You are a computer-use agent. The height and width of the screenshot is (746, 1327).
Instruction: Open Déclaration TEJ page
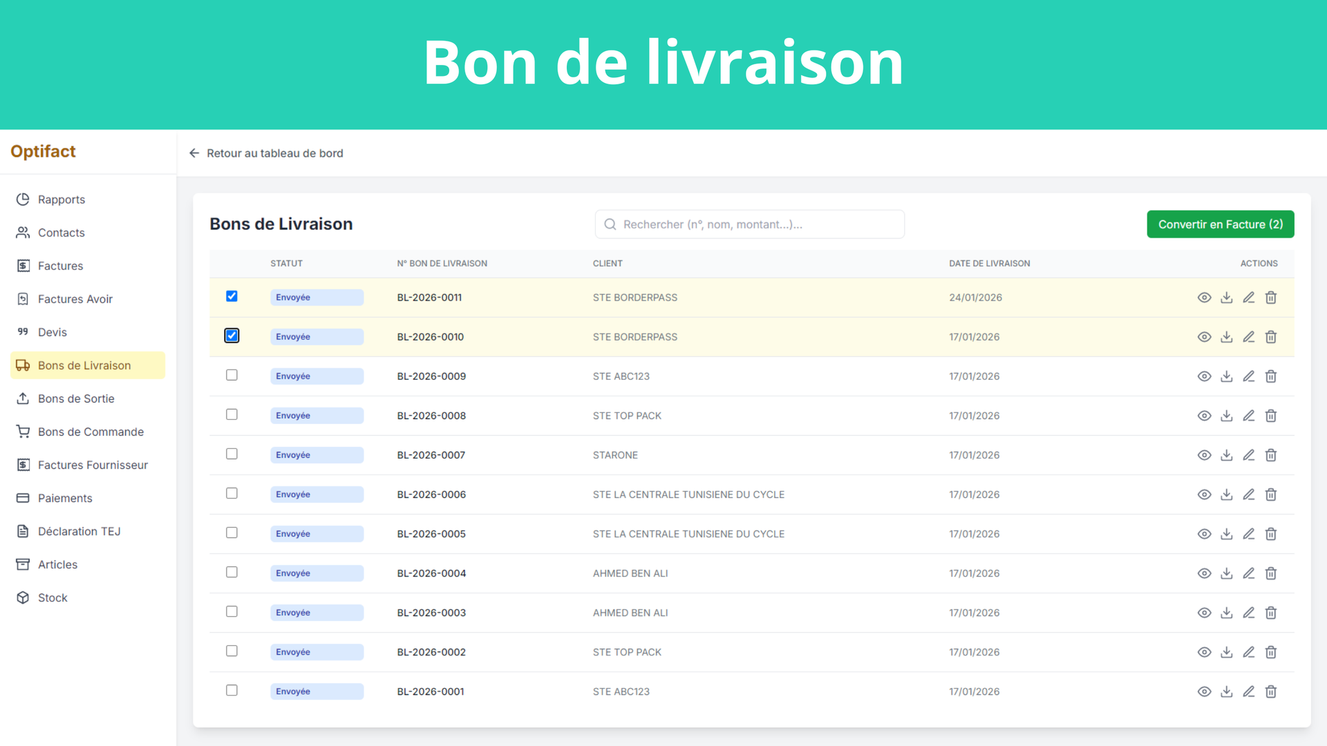click(x=79, y=531)
